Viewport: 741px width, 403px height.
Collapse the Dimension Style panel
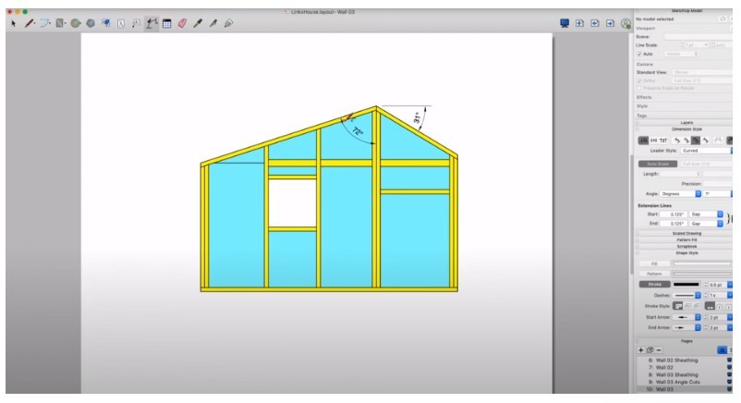point(686,129)
